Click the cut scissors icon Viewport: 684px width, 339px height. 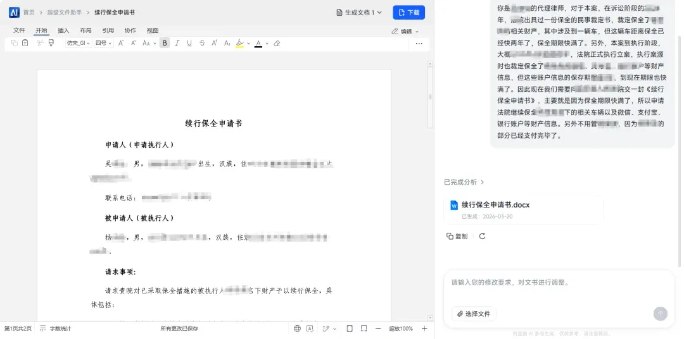coord(40,43)
